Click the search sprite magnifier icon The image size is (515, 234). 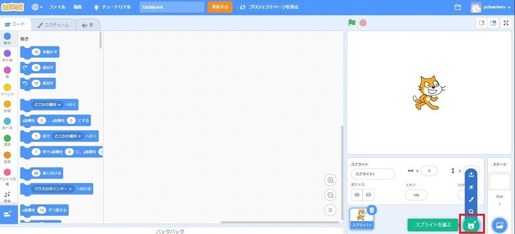471,211
